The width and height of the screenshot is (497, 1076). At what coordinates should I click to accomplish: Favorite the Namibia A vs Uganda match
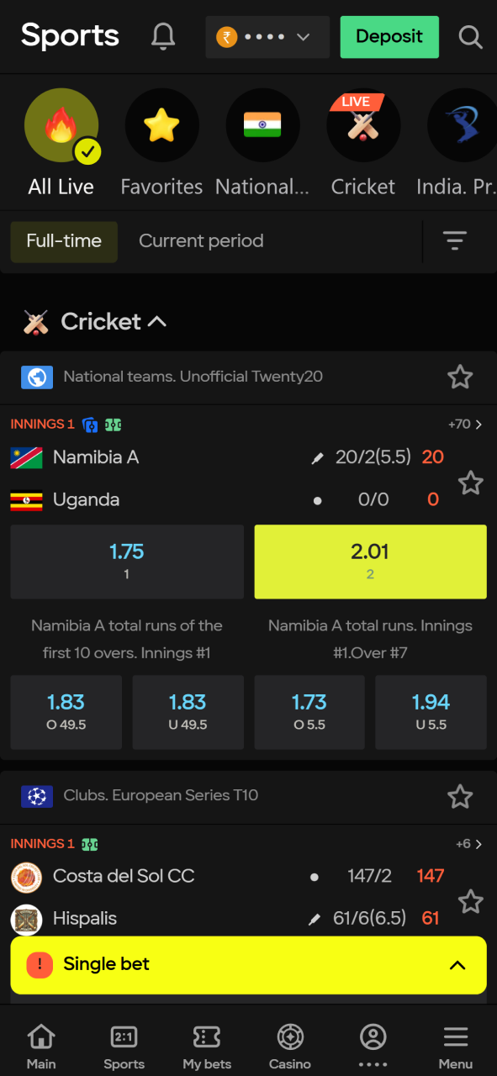(471, 483)
